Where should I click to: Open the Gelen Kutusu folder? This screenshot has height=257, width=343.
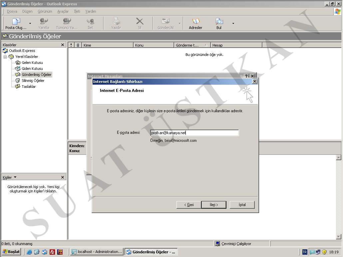click(x=32, y=63)
